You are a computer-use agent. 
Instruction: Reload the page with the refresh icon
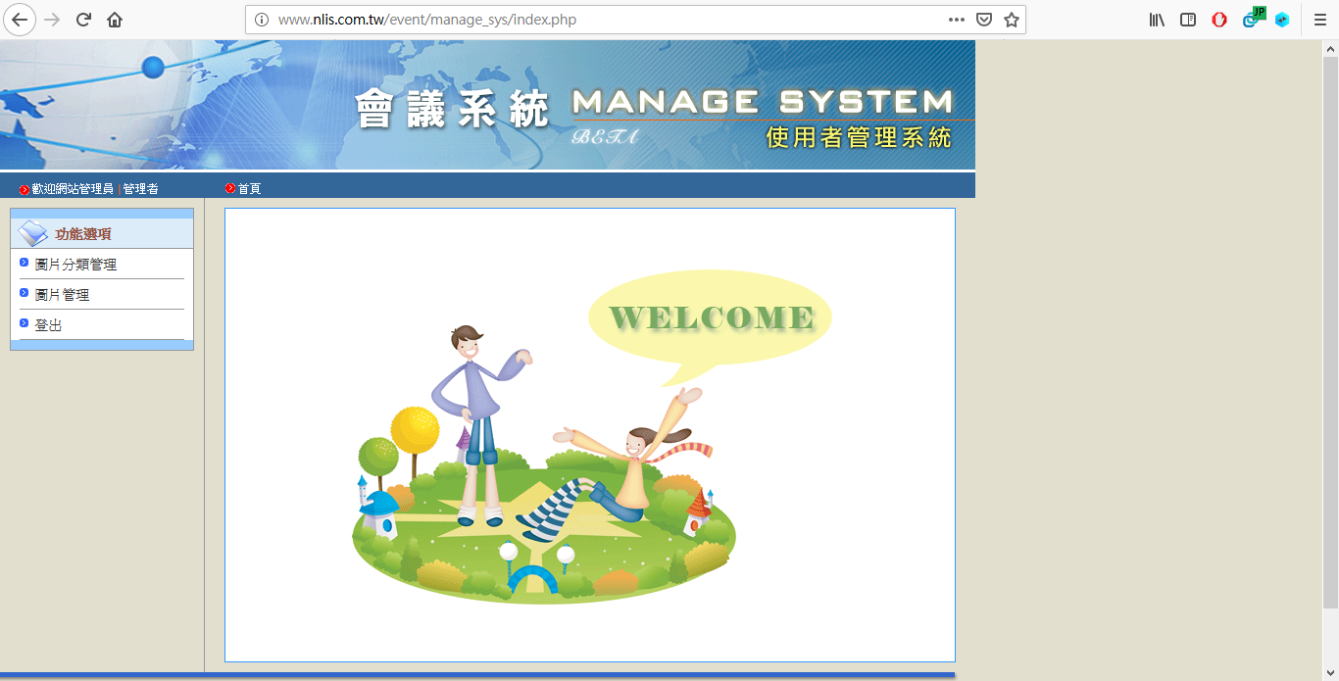click(x=84, y=20)
